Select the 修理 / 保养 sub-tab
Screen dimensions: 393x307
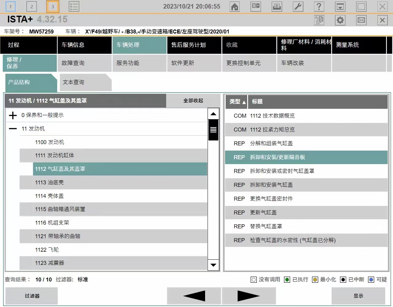pyautogui.click(x=30, y=63)
